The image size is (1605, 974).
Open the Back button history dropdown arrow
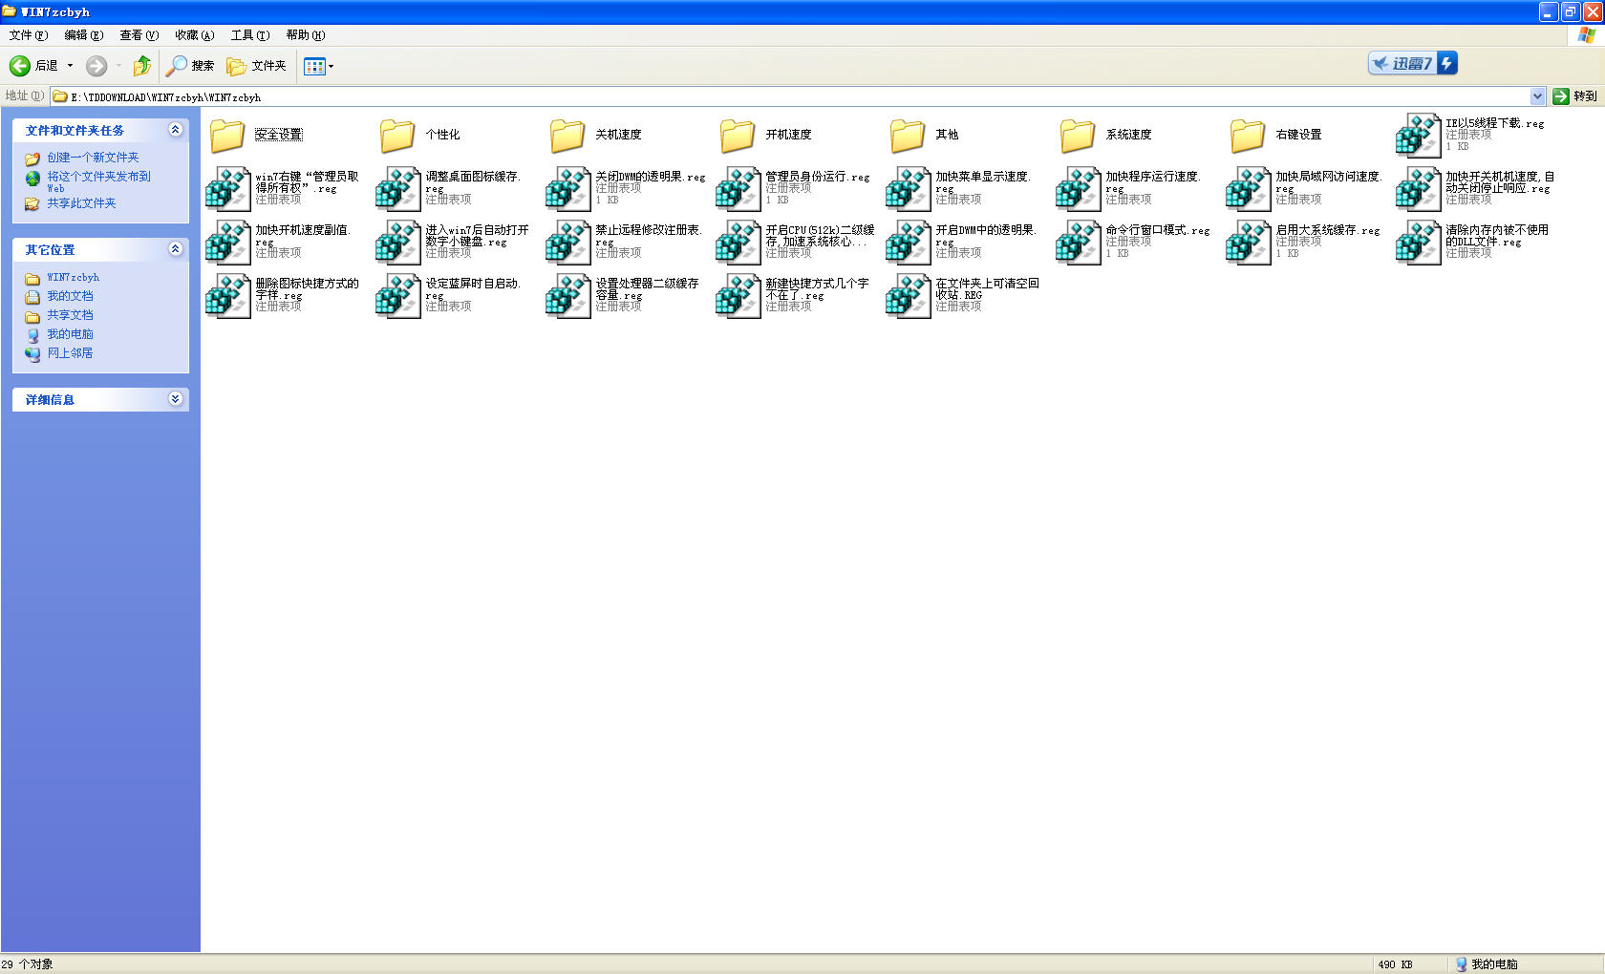point(70,66)
